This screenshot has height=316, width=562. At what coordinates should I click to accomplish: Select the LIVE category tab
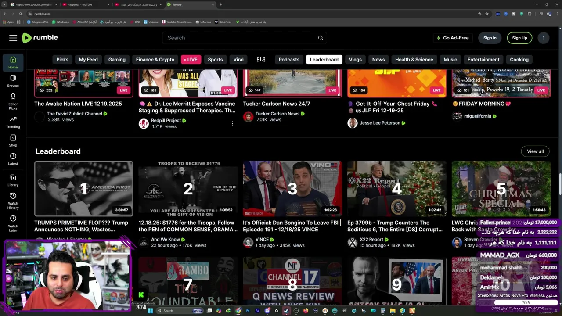(x=191, y=60)
